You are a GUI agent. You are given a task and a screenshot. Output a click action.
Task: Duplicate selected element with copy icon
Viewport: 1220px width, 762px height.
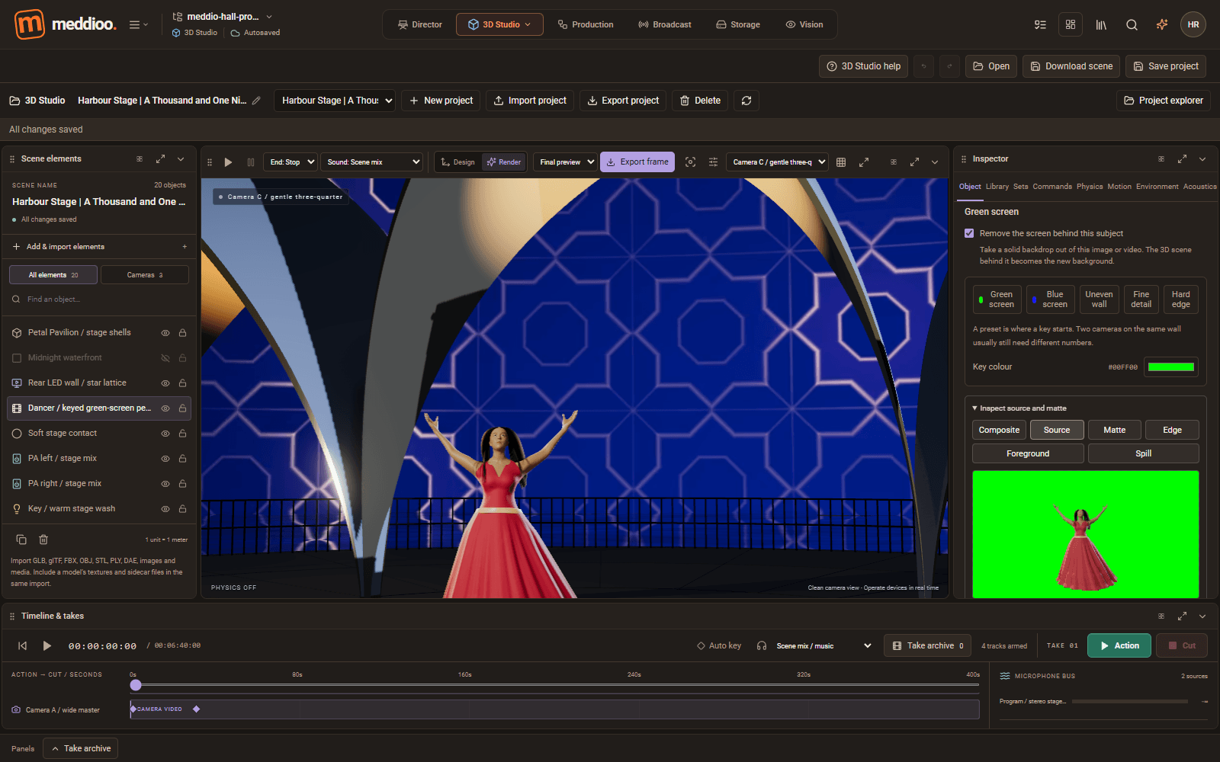(21, 539)
